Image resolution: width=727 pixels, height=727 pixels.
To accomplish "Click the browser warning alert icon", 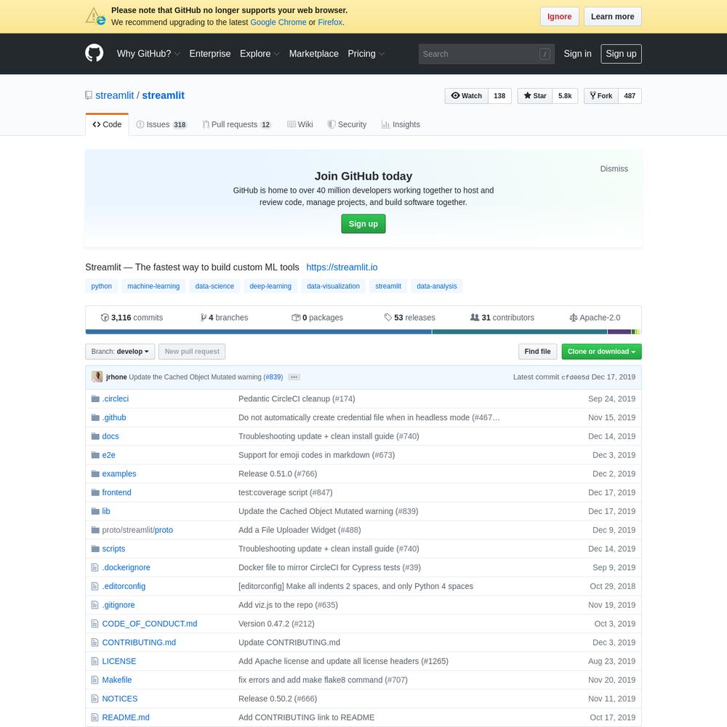I will (95, 16).
